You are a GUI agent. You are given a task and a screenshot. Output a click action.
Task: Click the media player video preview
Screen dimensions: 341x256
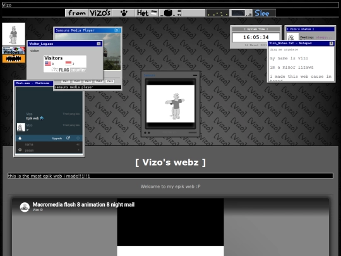[x=112, y=52]
